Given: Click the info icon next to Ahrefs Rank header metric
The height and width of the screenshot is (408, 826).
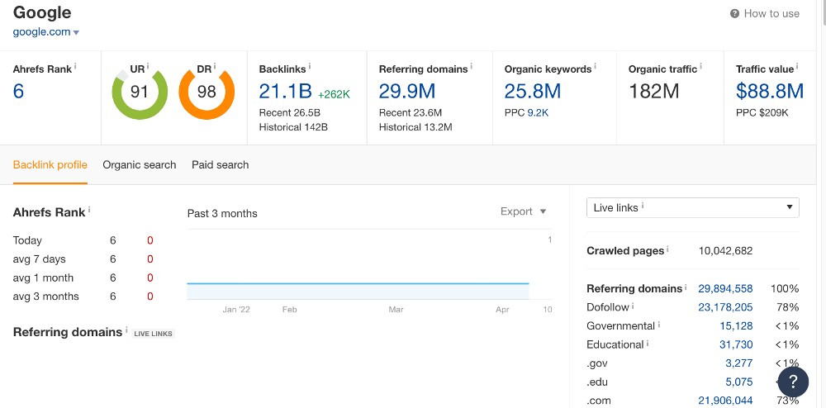Looking at the screenshot, I should 75,66.
